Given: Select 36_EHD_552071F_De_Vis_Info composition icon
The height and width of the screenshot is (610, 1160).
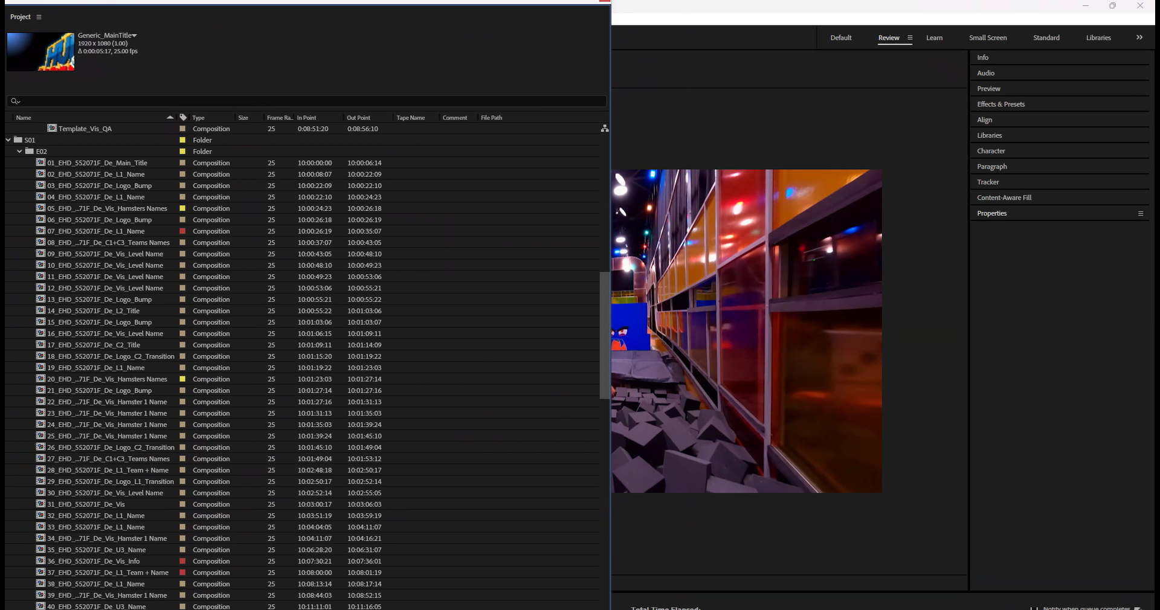Looking at the screenshot, I should [x=40, y=561].
